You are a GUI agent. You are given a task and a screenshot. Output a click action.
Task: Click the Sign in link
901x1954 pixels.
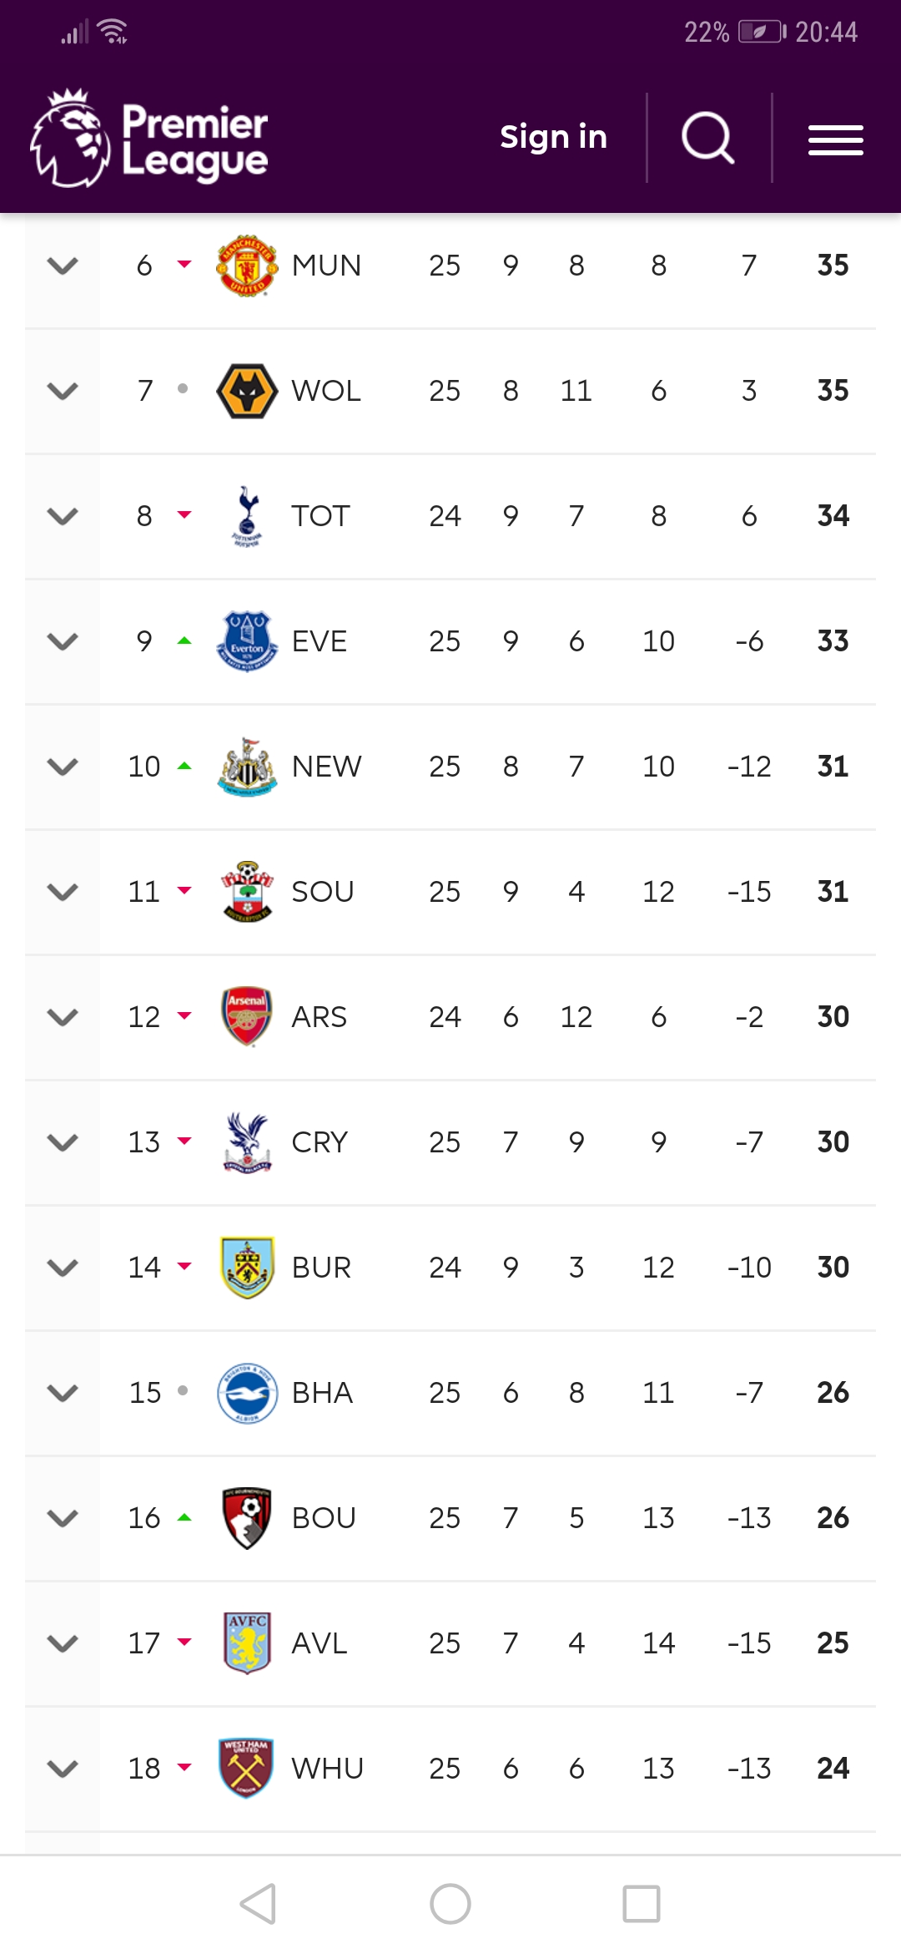coord(553,137)
